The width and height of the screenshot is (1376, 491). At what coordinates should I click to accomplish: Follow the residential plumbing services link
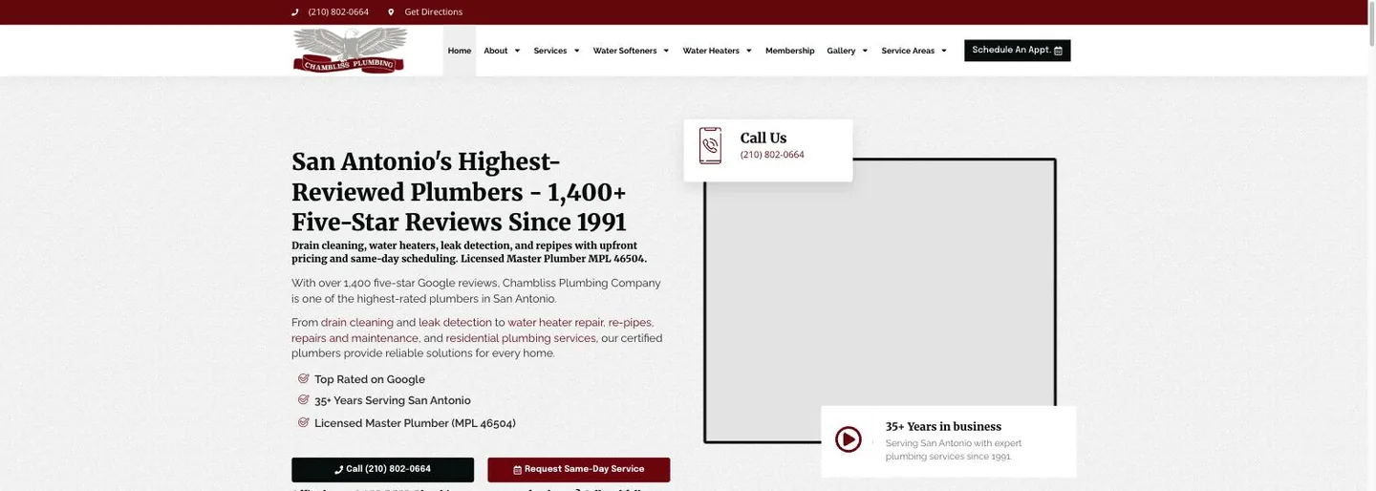click(521, 338)
